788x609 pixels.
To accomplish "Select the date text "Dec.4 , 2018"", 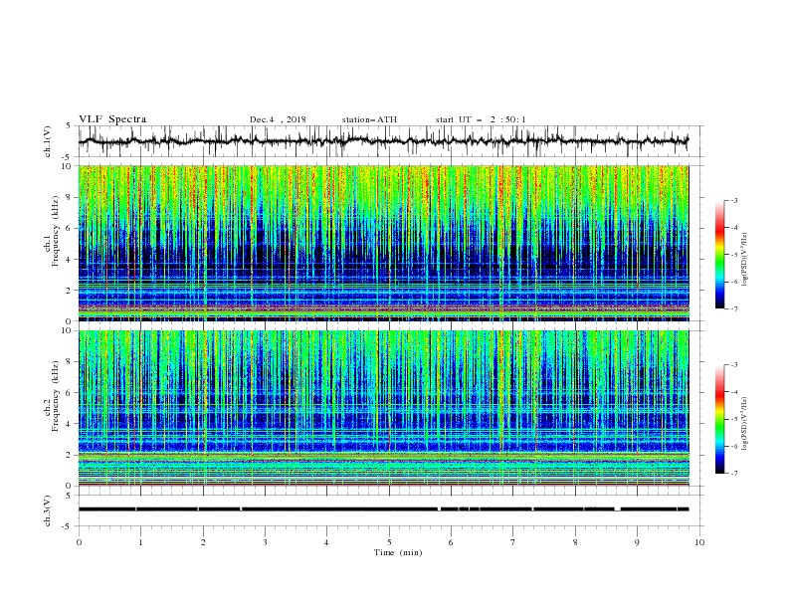I will (278, 119).
